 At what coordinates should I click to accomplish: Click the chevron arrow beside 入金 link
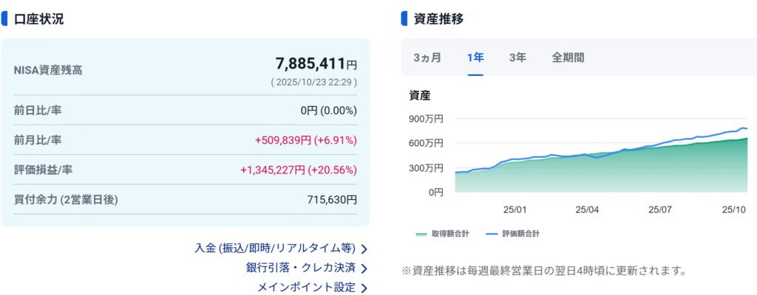(364, 249)
